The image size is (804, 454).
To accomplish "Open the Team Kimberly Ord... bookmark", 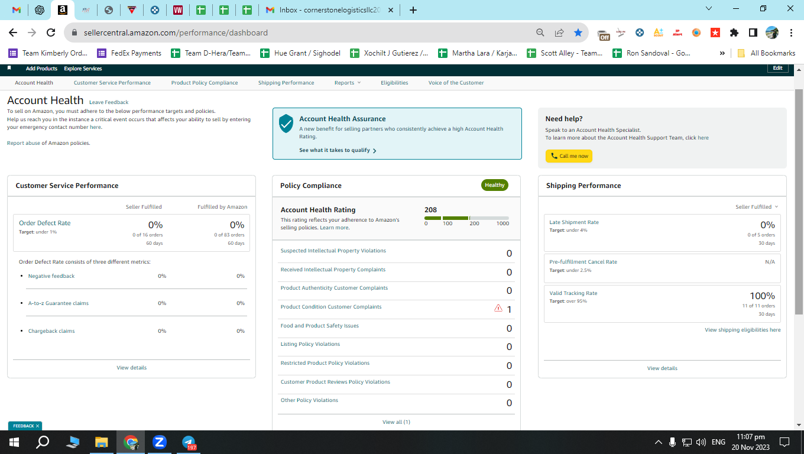I will [48, 53].
